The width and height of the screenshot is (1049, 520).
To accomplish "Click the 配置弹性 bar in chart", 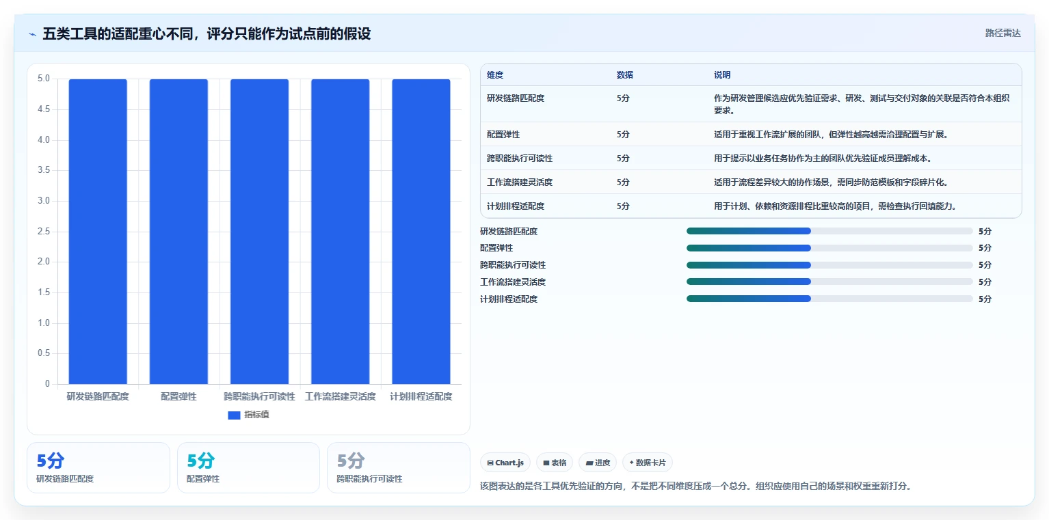I will (x=178, y=232).
